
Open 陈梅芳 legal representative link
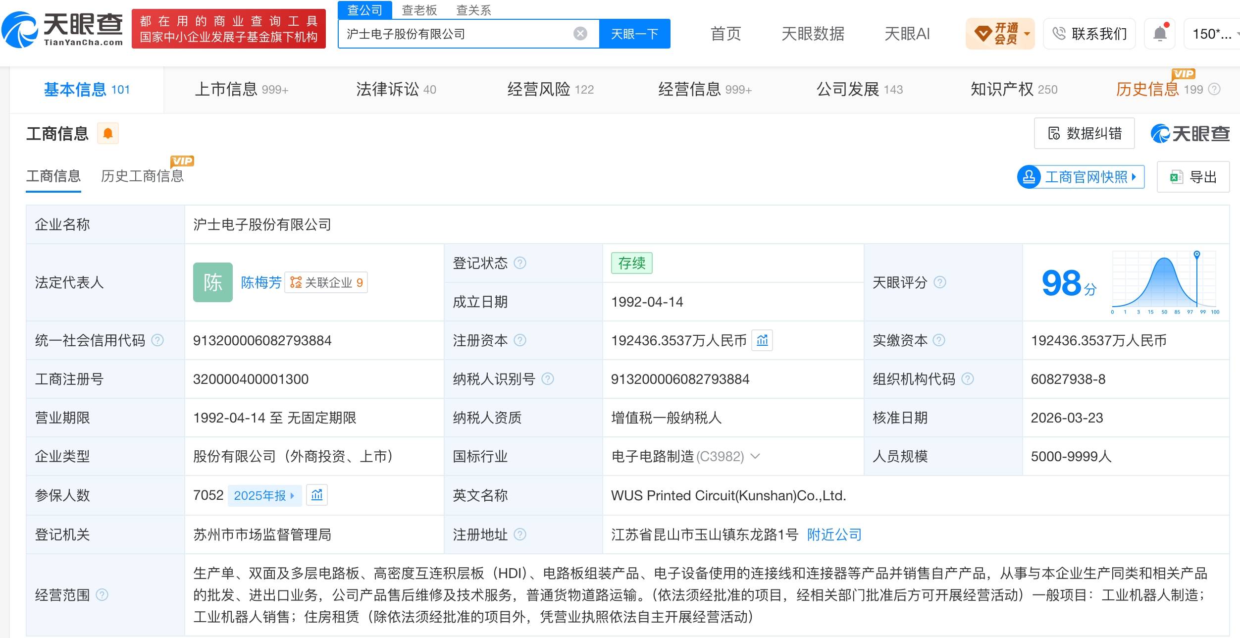[x=261, y=282]
